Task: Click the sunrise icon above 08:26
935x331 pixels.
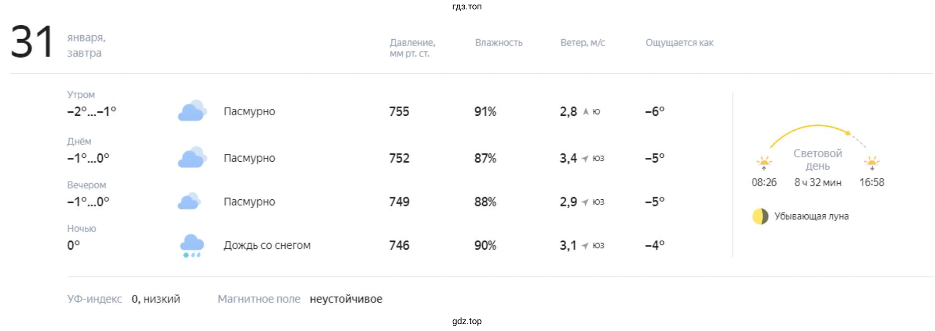Action: (x=764, y=163)
